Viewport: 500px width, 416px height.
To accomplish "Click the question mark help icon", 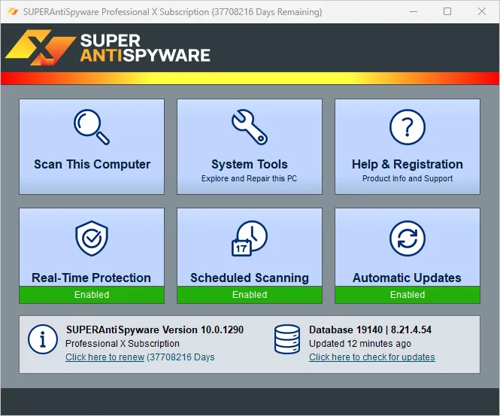I will pyautogui.click(x=408, y=127).
